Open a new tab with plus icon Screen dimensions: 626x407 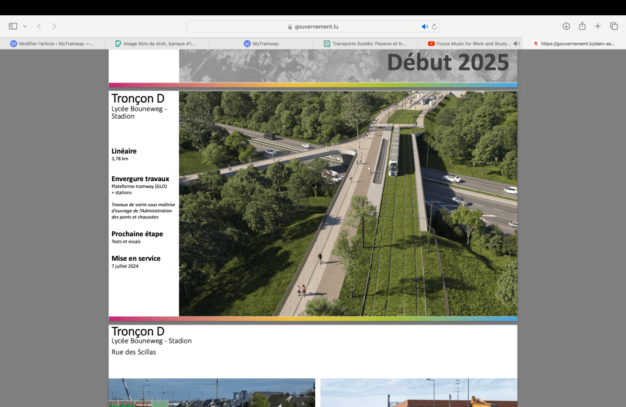[598, 26]
